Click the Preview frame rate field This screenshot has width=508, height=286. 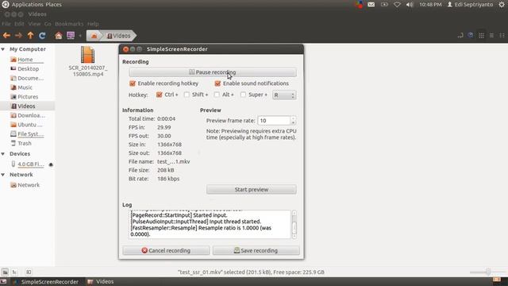point(274,120)
